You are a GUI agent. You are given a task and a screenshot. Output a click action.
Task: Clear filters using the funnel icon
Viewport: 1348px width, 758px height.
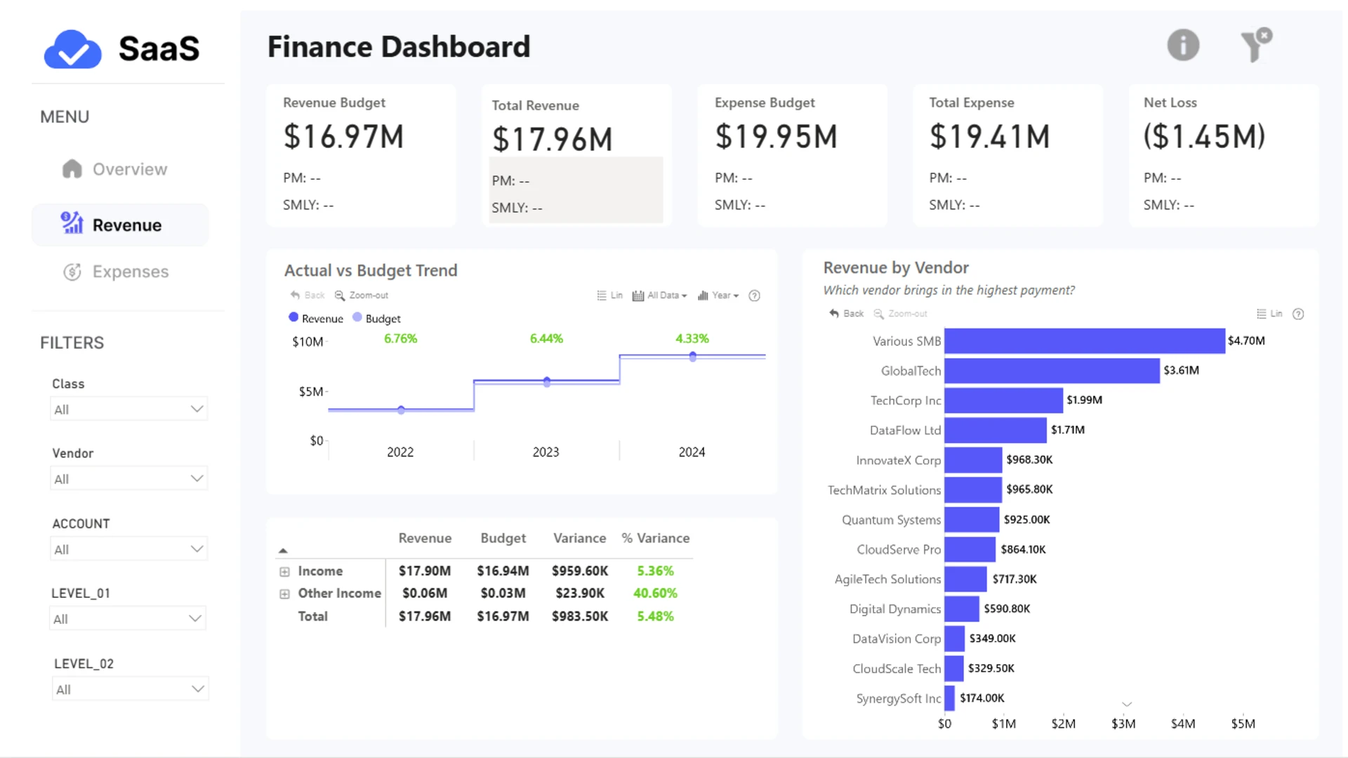(1256, 46)
